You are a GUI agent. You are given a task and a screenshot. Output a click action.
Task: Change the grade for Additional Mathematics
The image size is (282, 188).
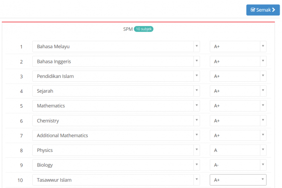tap(238, 135)
